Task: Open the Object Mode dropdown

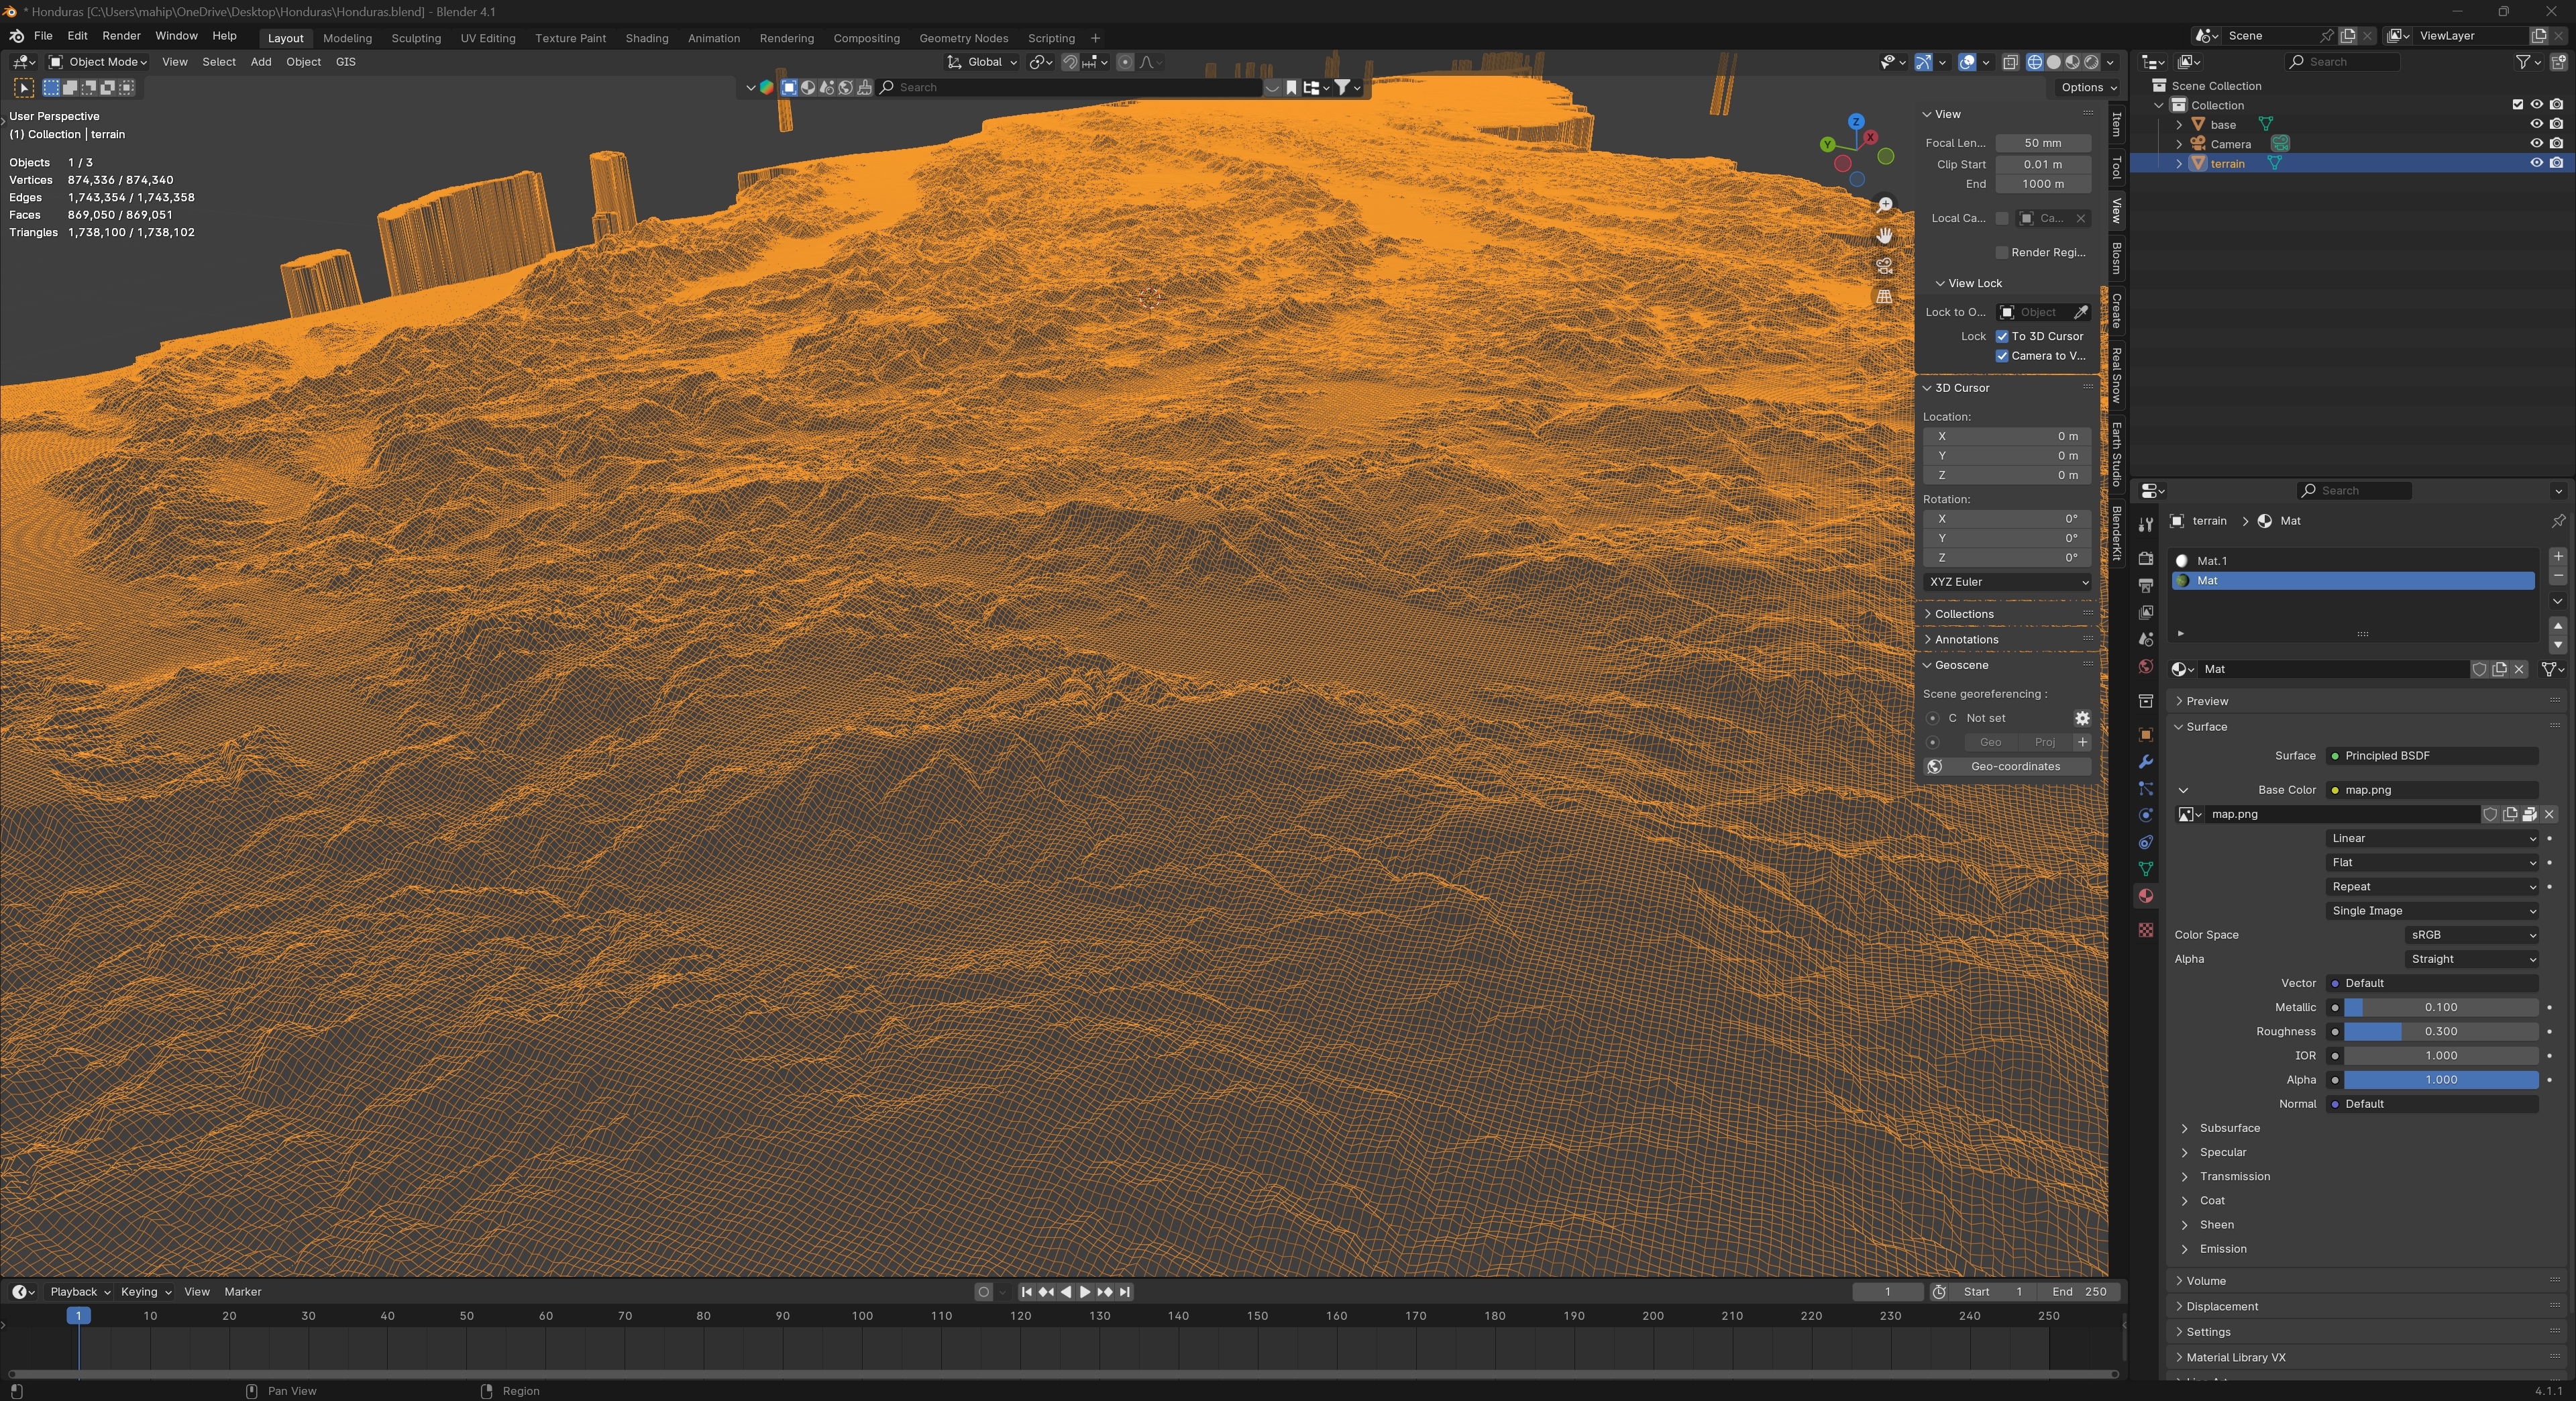Action: coord(98,62)
